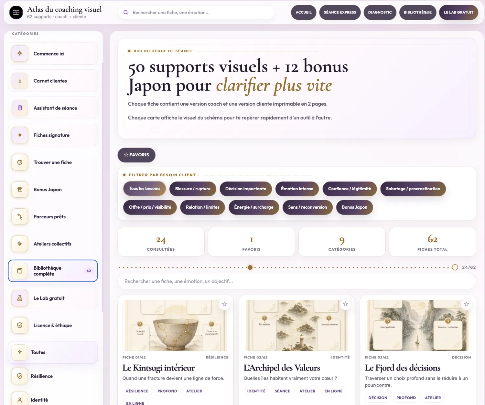Open Parcours prêts in sidebar
The width and height of the screenshot is (485, 405).
(x=53, y=216)
